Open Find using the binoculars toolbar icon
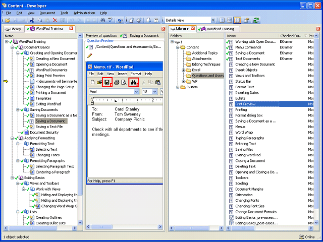Viewport: 323px width, 242px height. coord(102,20)
